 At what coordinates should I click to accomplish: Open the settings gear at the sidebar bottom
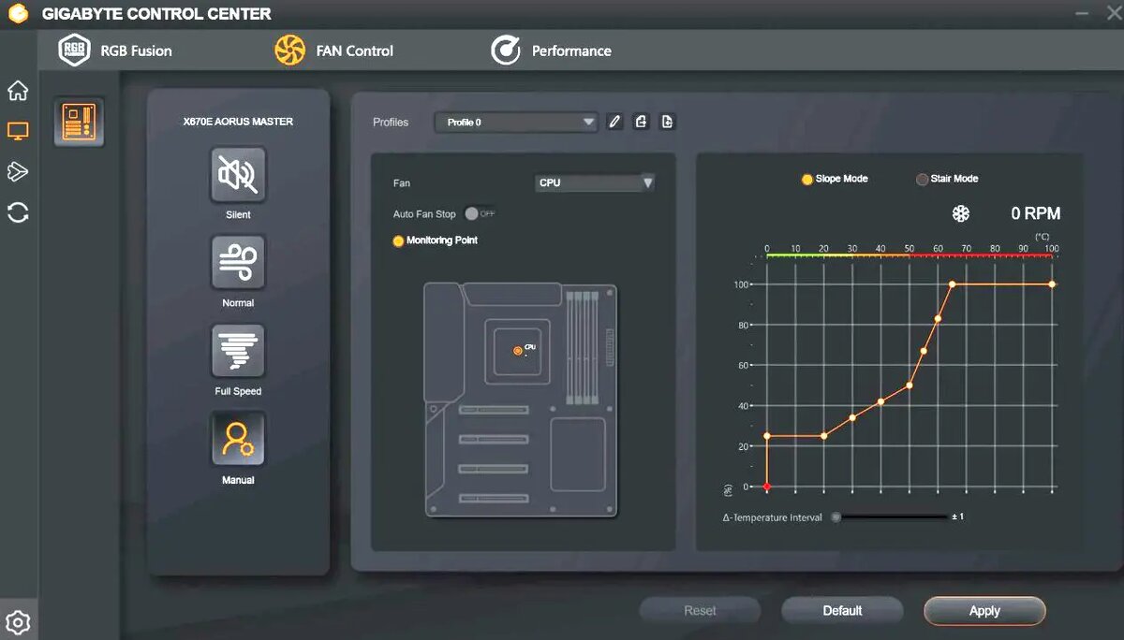[x=18, y=622]
